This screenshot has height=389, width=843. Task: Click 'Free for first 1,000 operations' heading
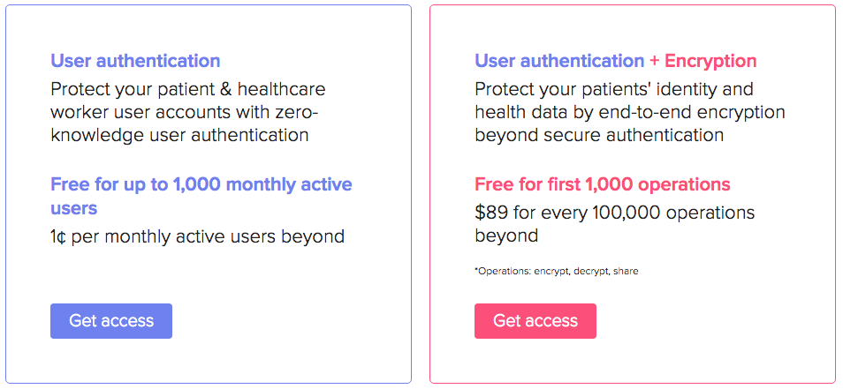pos(602,184)
